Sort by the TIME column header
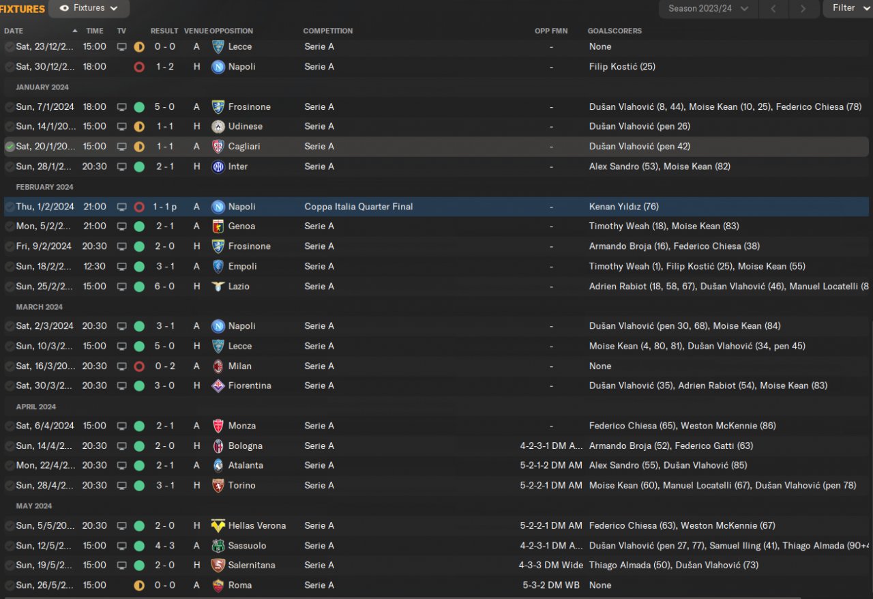The image size is (873, 599). [x=95, y=31]
